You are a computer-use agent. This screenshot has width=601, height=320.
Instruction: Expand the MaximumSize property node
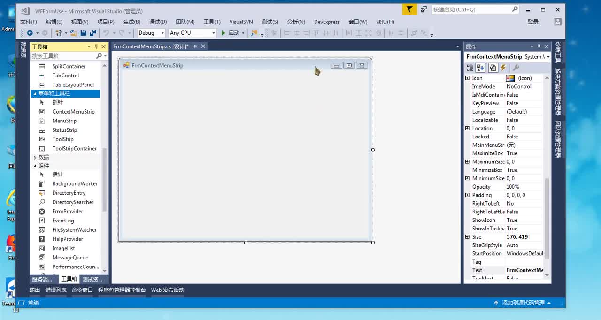(x=467, y=162)
